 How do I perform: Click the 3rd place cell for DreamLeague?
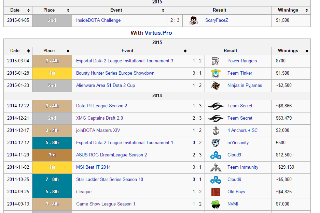point(52,155)
